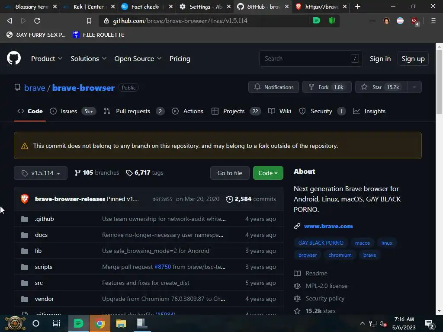The width and height of the screenshot is (443, 332).
Task: Expand the Solutions menu
Action: [88, 59]
